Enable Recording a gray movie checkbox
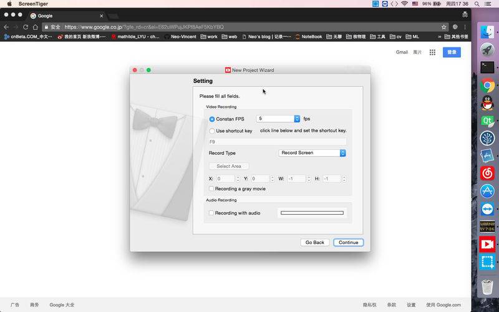 [x=211, y=189]
